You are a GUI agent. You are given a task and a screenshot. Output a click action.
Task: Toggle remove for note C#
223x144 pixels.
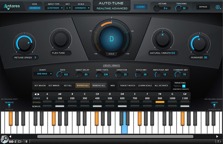97,106
